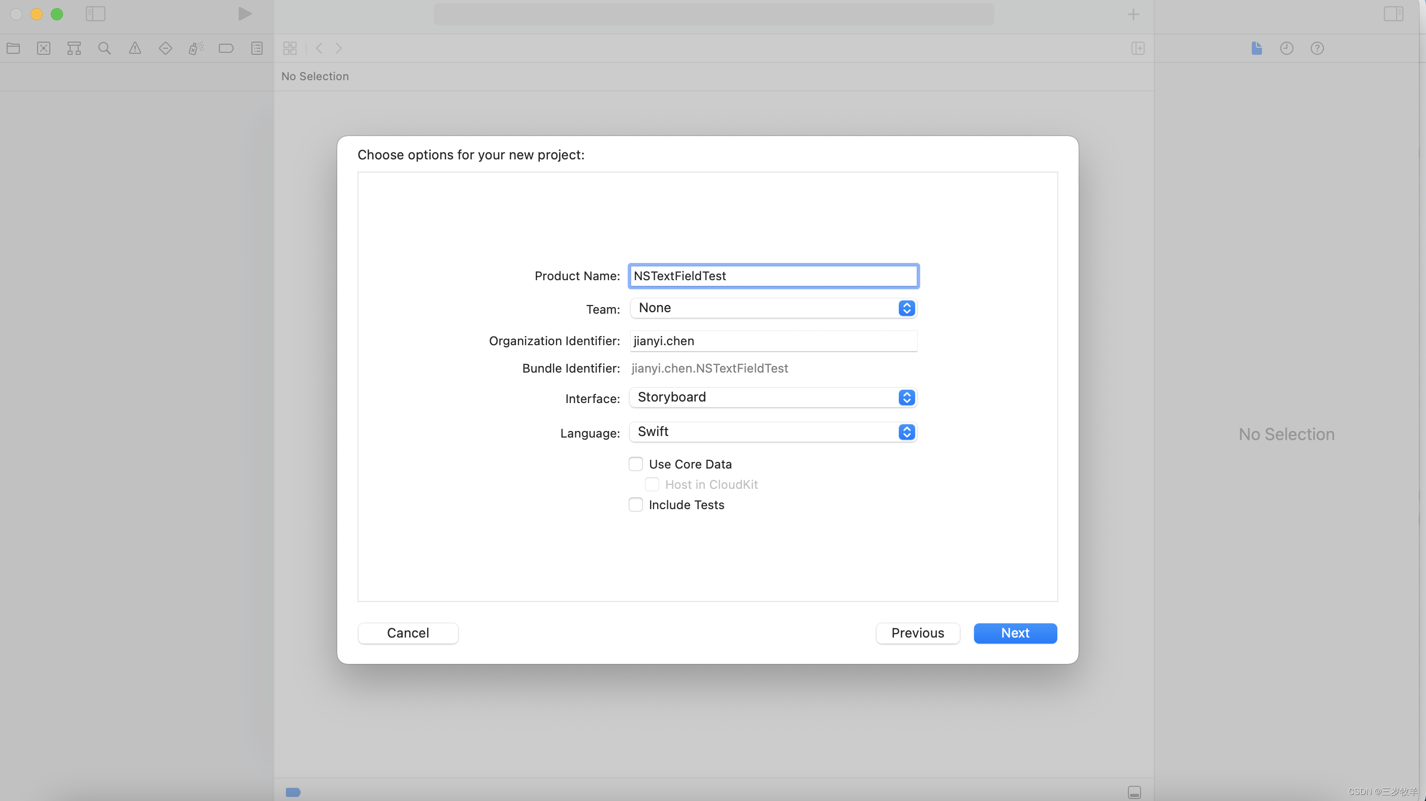Viewport: 1426px width, 801px height.
Task: Open the history inspector clock icon
Action: click(x=1286, y=48)
